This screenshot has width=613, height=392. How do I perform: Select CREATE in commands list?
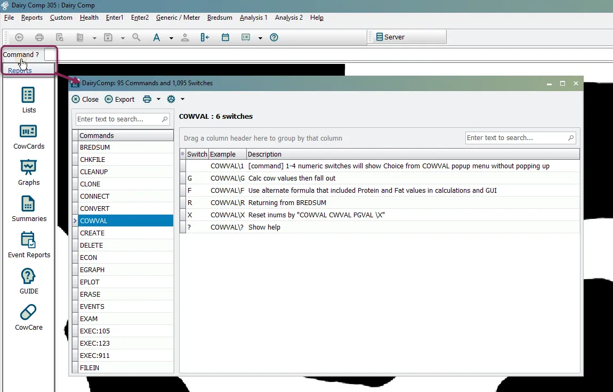125,233
